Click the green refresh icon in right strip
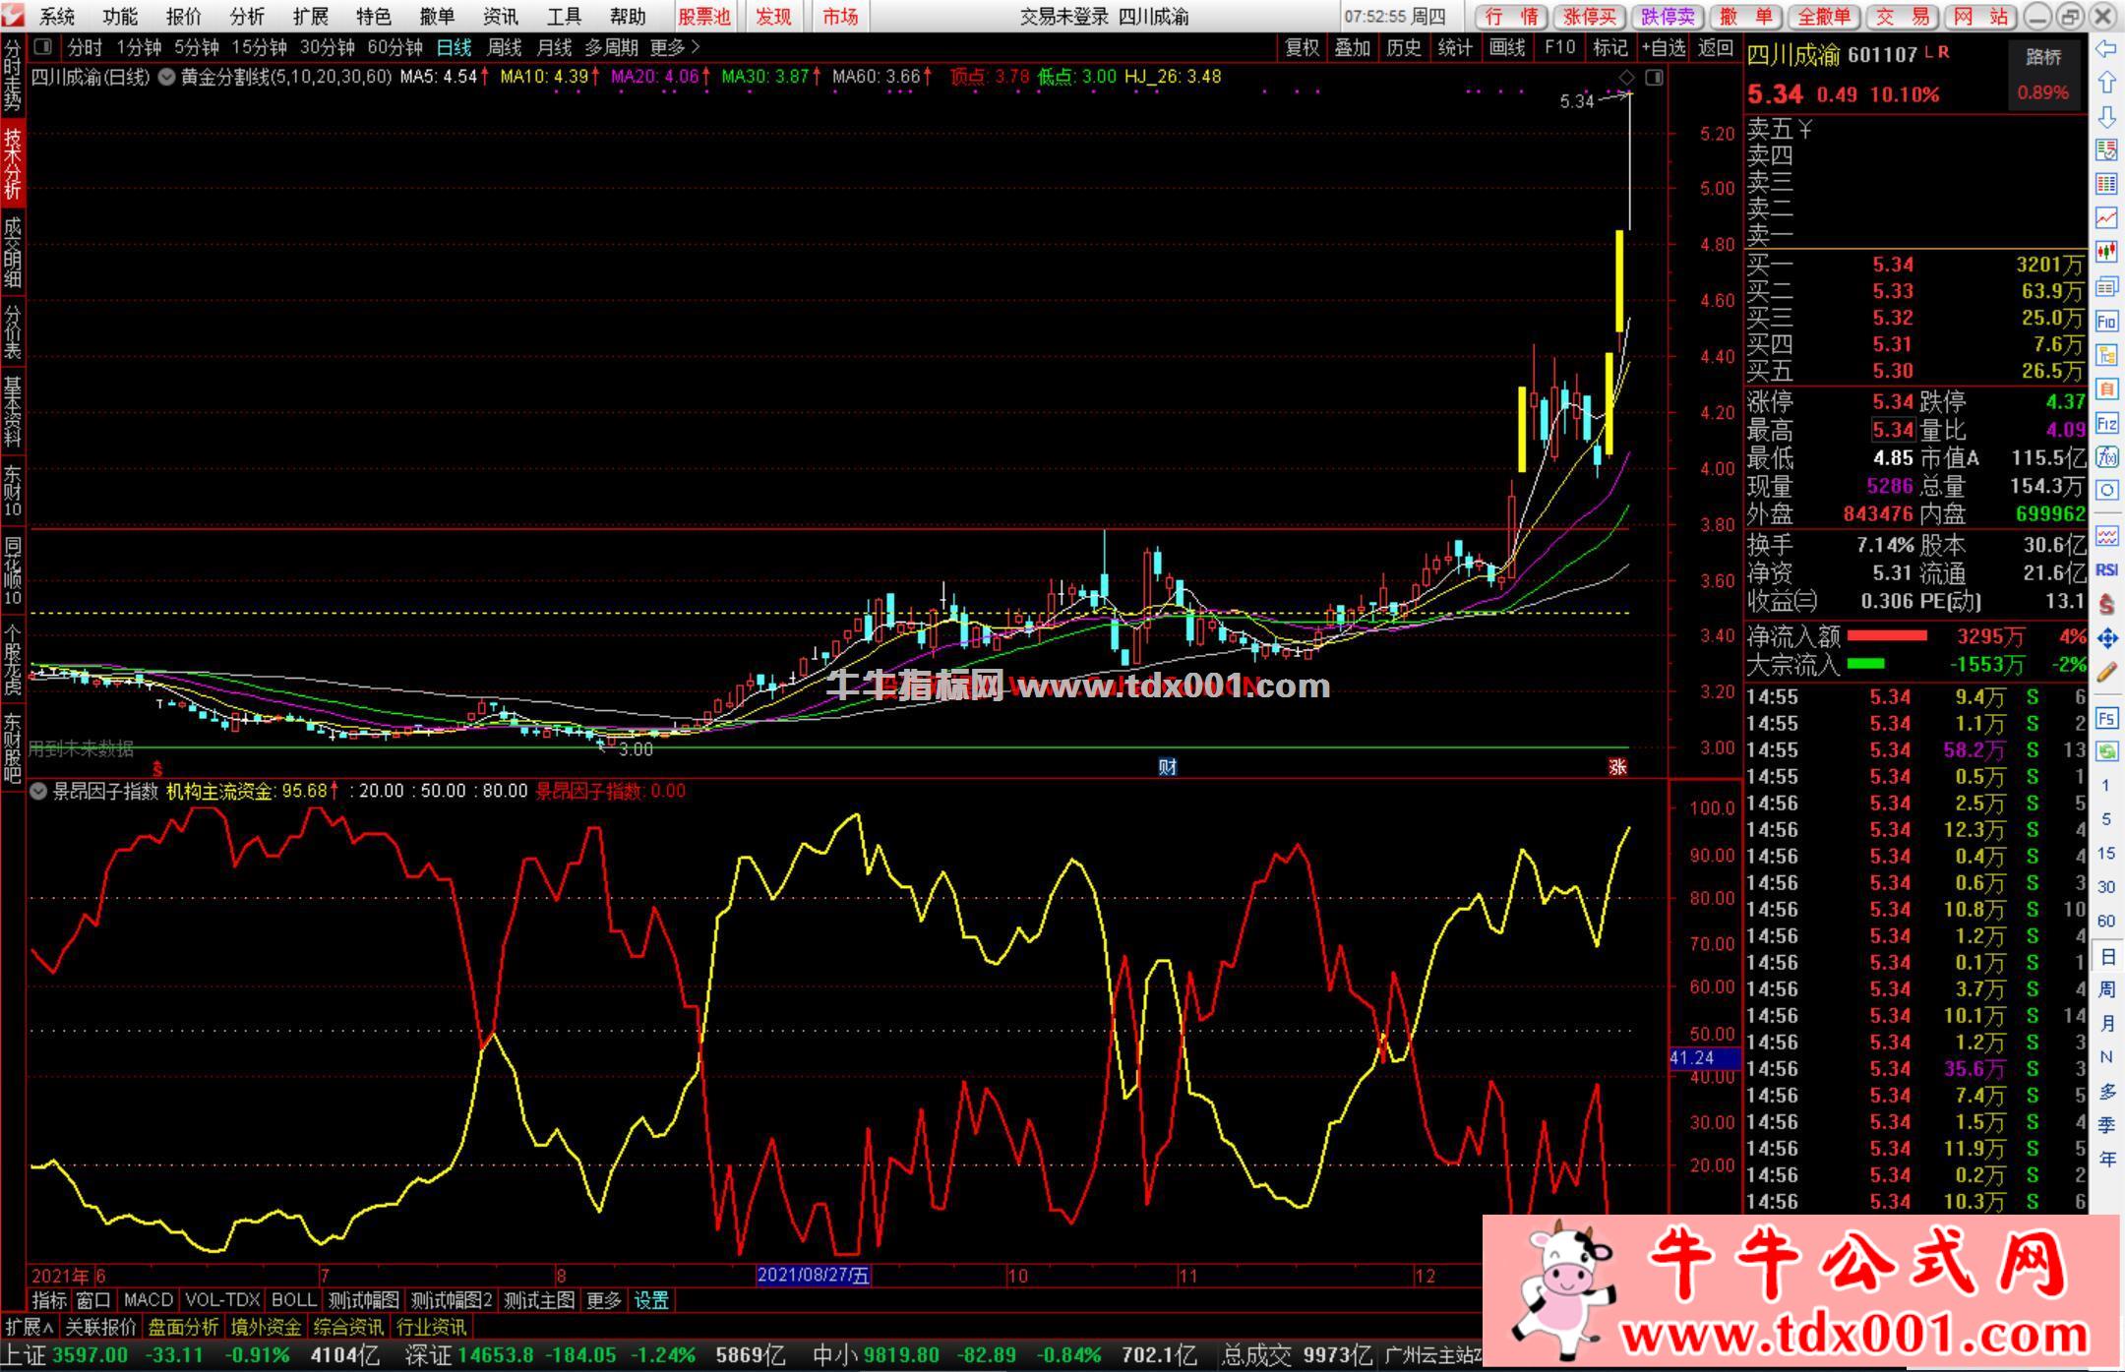Image resolution: width=2125 pixels, height=1372 pixels. pyautogui.click(x=2106, y=751)
